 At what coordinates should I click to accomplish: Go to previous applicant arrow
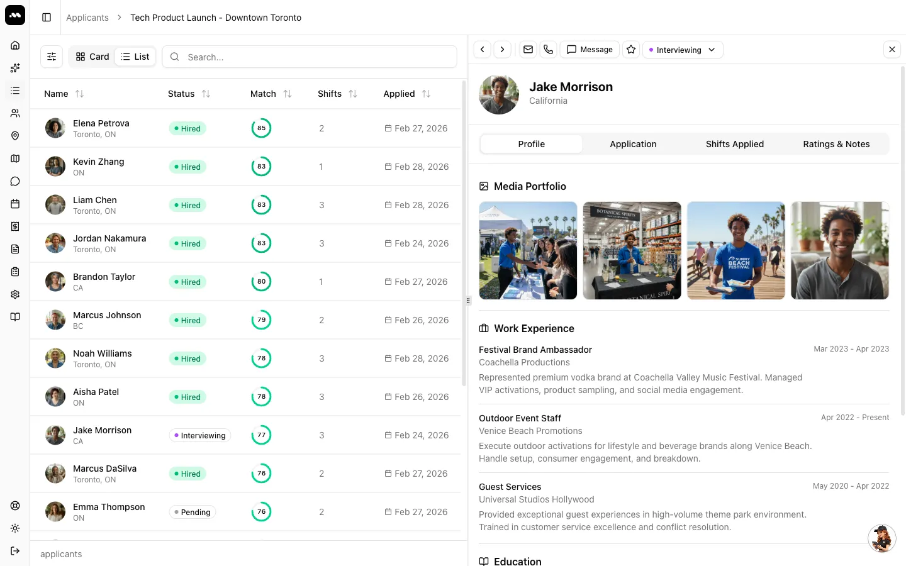(482, 50)
